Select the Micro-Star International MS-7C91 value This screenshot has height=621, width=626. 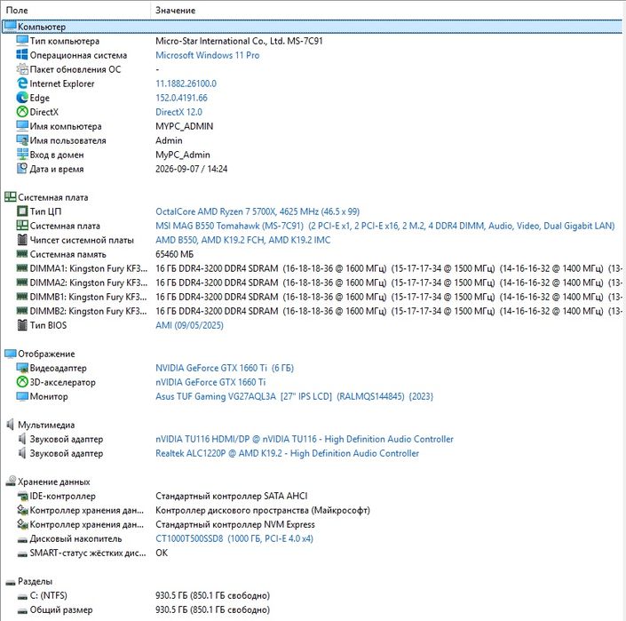(x=239, y=41)
